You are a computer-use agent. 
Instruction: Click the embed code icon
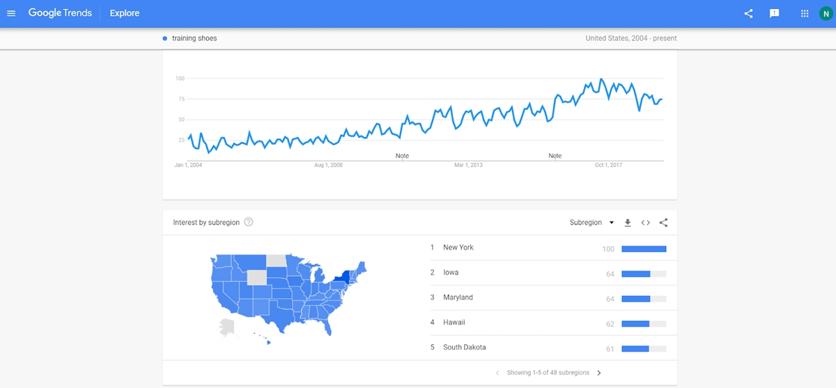click(x=645, y=223)
